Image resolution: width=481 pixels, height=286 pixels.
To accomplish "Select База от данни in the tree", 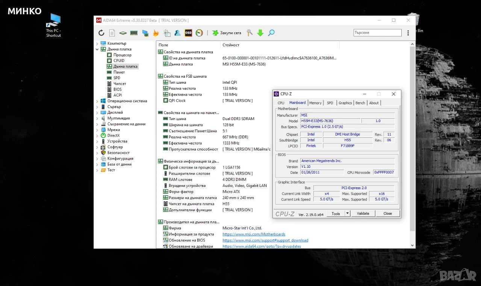I will tap(119, 164).
